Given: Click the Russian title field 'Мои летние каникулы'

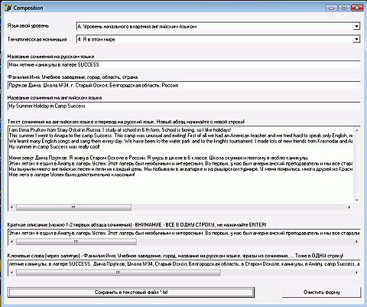Looking at the screenshot, I should (184, 64).
